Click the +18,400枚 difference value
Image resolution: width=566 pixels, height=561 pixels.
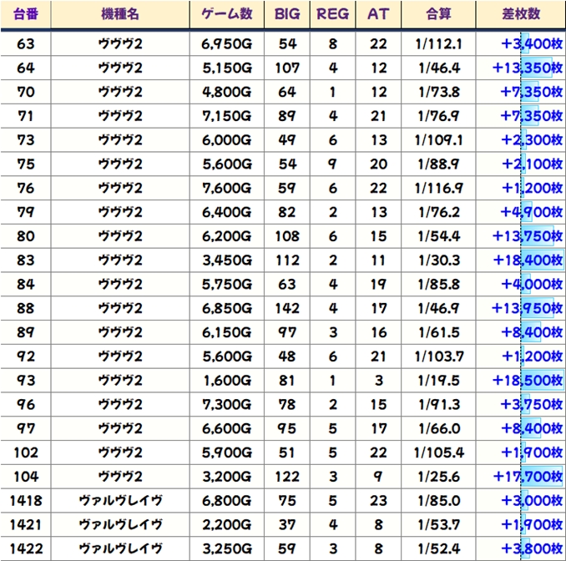tap(528, 260)
